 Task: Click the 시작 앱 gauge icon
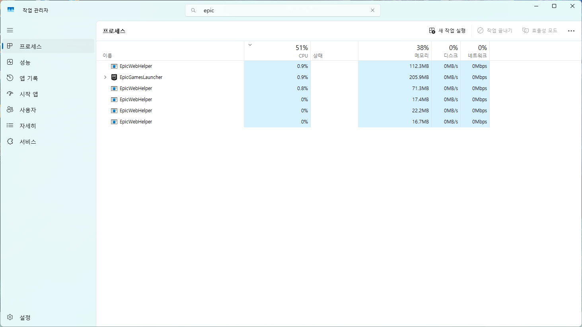pyautogui.click(x=10, y=94)
